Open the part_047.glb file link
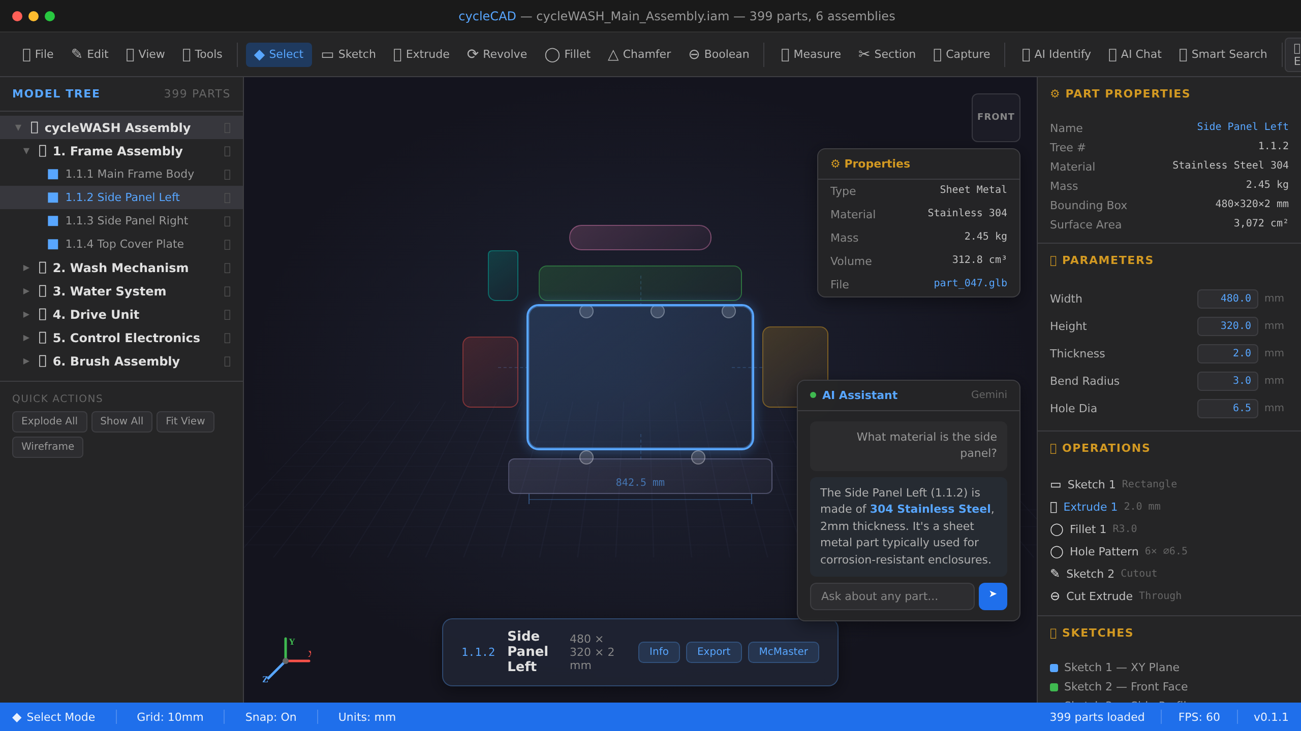Image resolution: width=1301 pixels, height=731 pixels. click(970, 283)
